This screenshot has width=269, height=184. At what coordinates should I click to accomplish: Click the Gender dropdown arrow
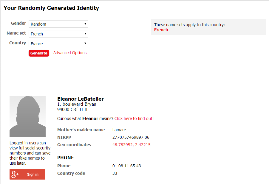click(x=85, y=24)
